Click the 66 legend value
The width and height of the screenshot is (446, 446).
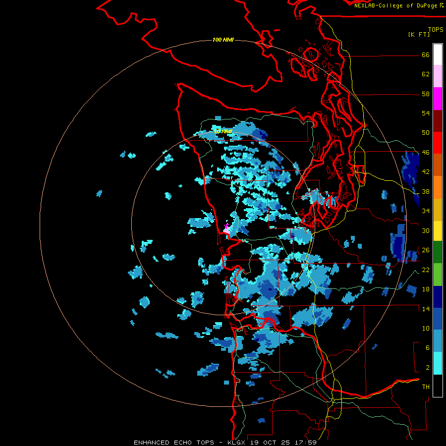pos(426,55)
